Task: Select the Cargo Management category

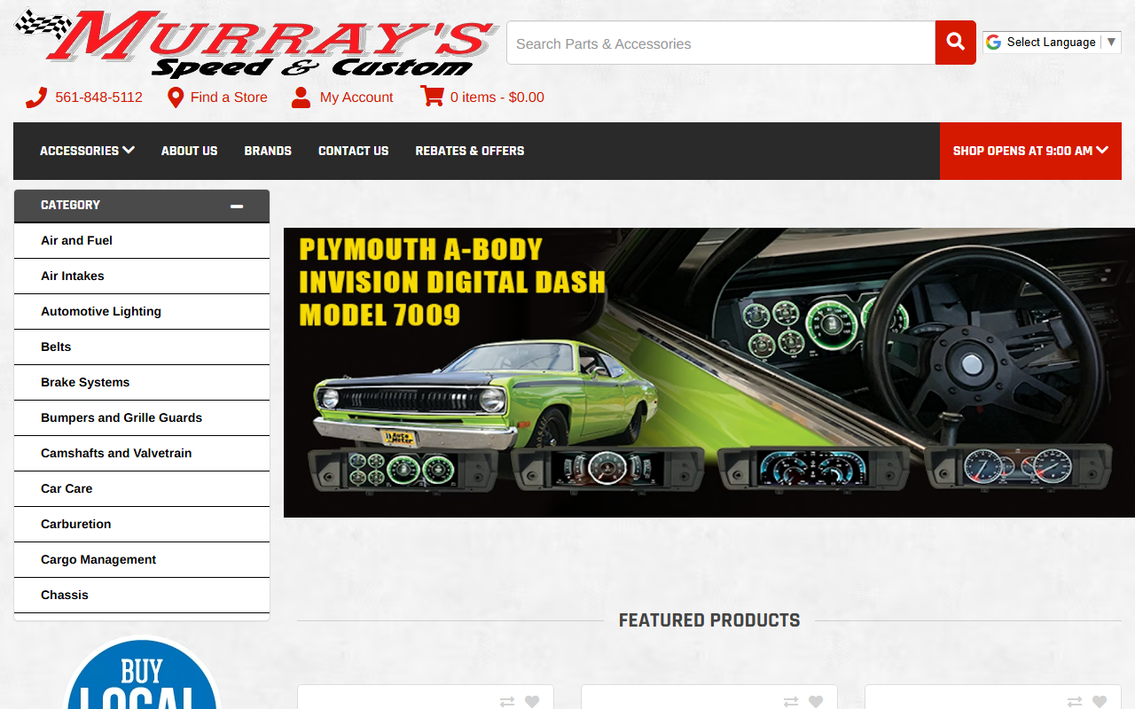Action: click(142, 559)
